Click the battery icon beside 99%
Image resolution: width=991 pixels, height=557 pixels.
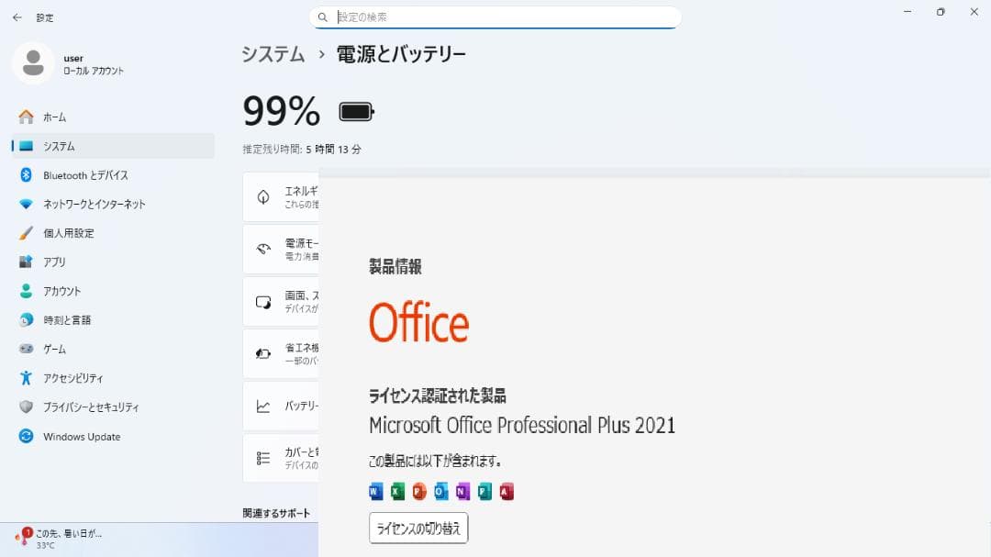[x=356, y=110]
